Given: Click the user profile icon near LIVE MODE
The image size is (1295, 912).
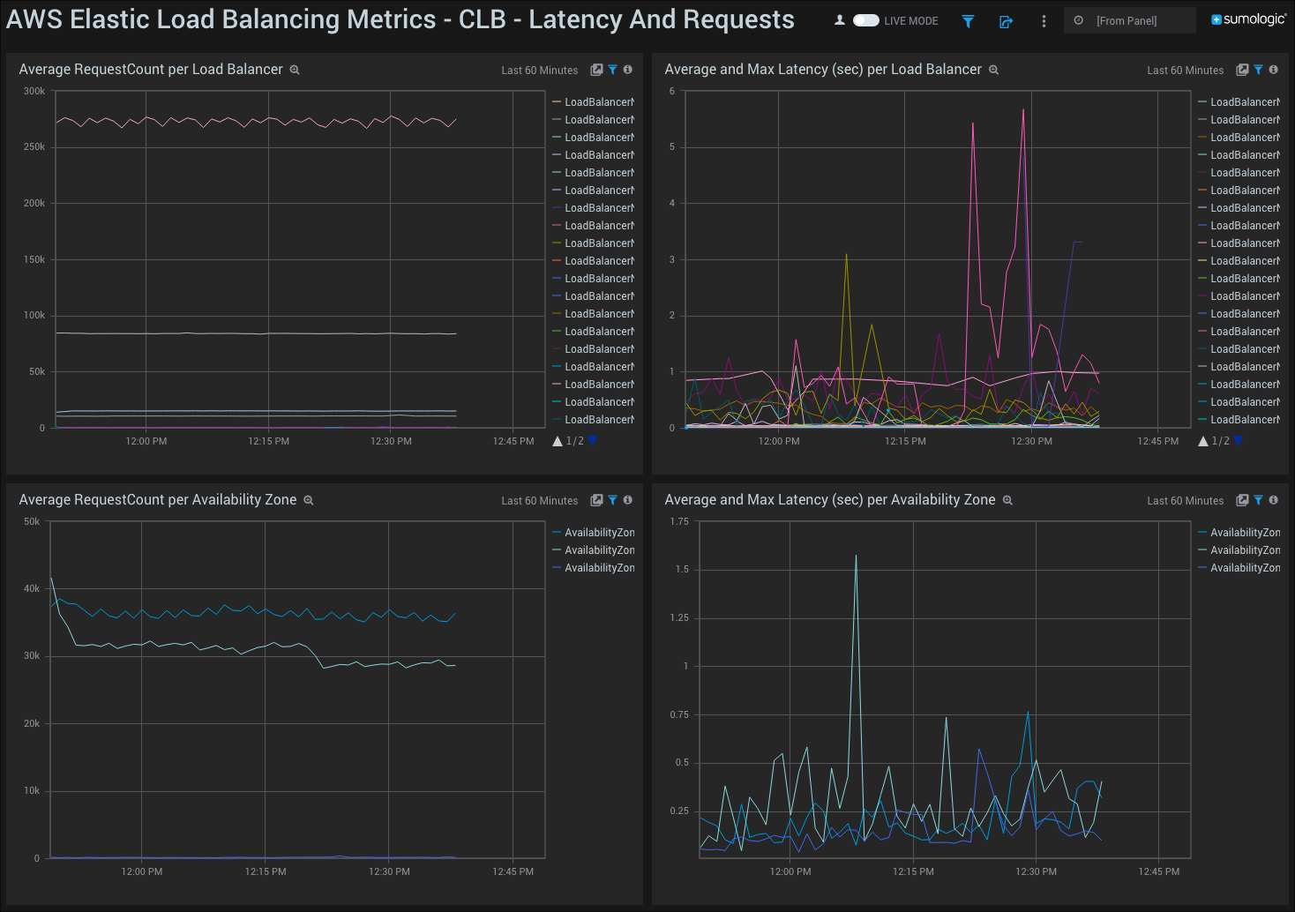Looking at the screenshot, I should point(839,19).
